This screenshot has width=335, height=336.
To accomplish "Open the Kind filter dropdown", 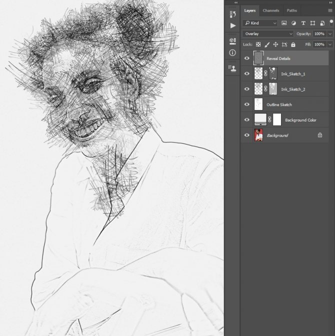I will click(260, 23).
